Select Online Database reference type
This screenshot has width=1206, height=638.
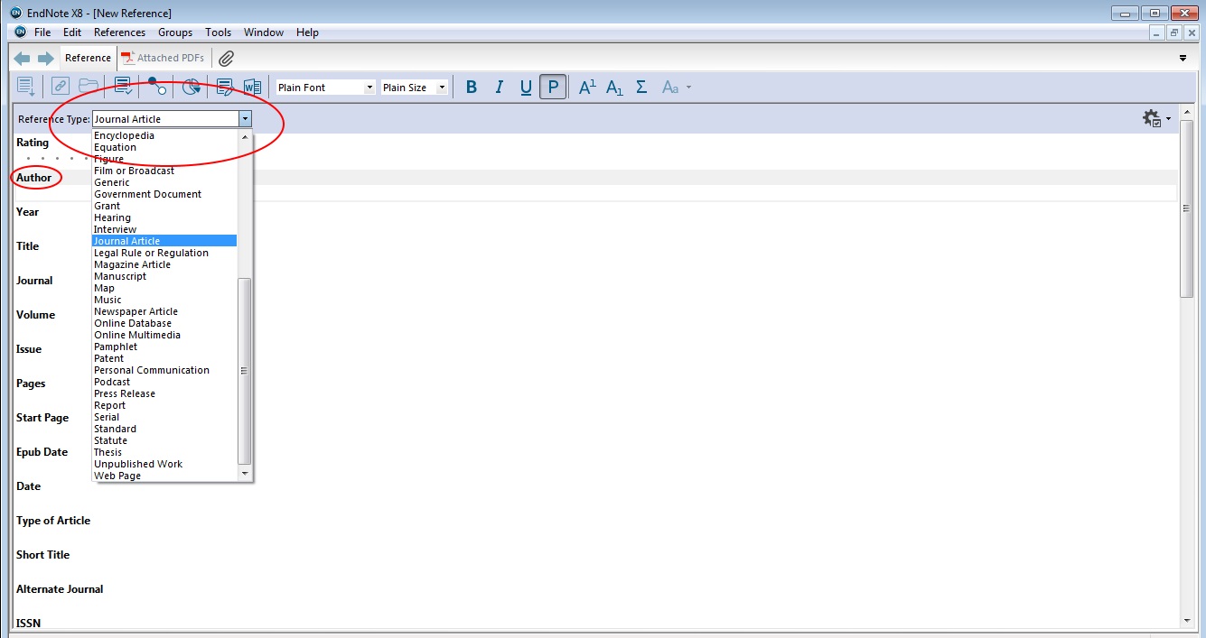pyautogui.click(x=133, y=323)
